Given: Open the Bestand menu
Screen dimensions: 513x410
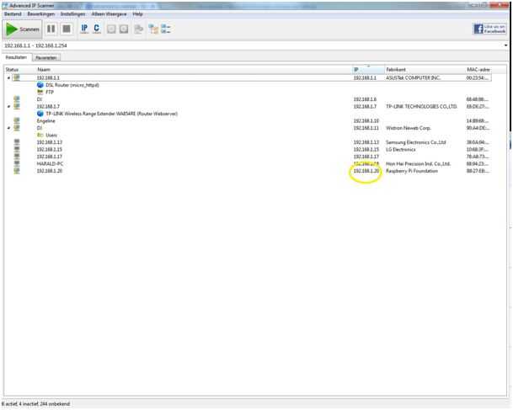Looking at the screenshot, I should click(13, 14).
